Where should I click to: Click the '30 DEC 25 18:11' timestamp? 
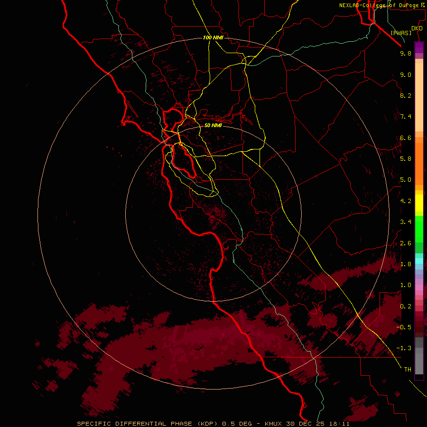(x=318, y=424)
